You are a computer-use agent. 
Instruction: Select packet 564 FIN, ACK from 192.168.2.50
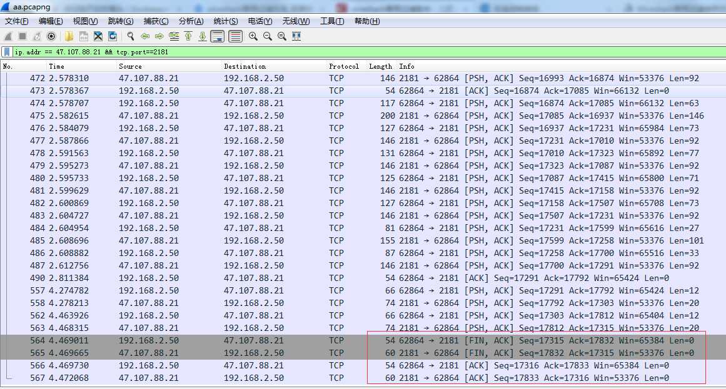(x=363, y=340)
